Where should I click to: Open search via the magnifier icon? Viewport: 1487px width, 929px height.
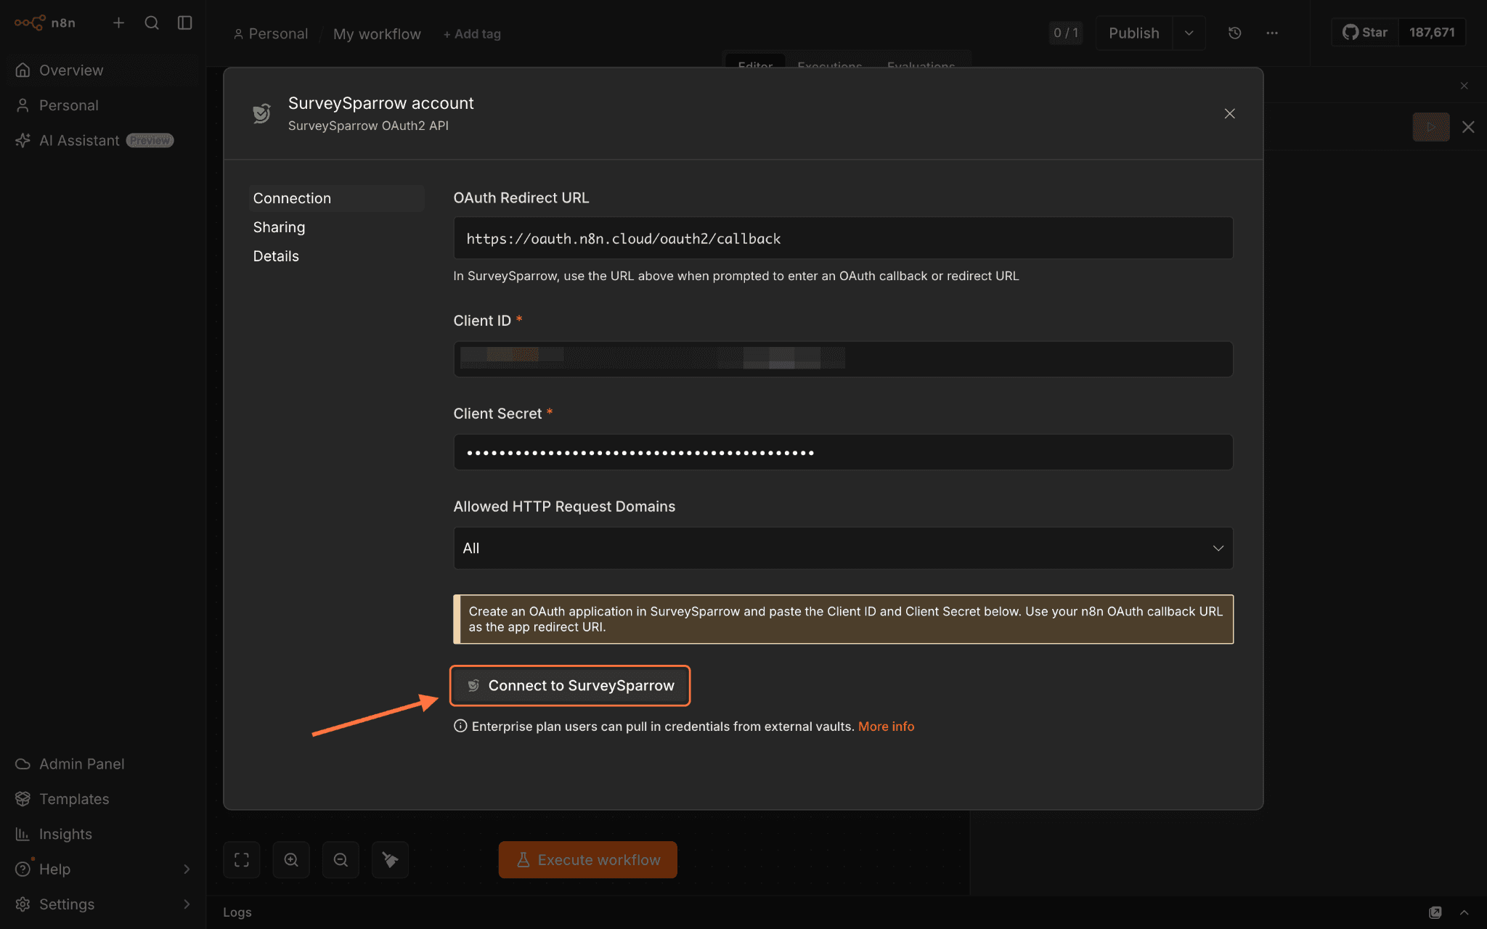click(x=152, y=22)
